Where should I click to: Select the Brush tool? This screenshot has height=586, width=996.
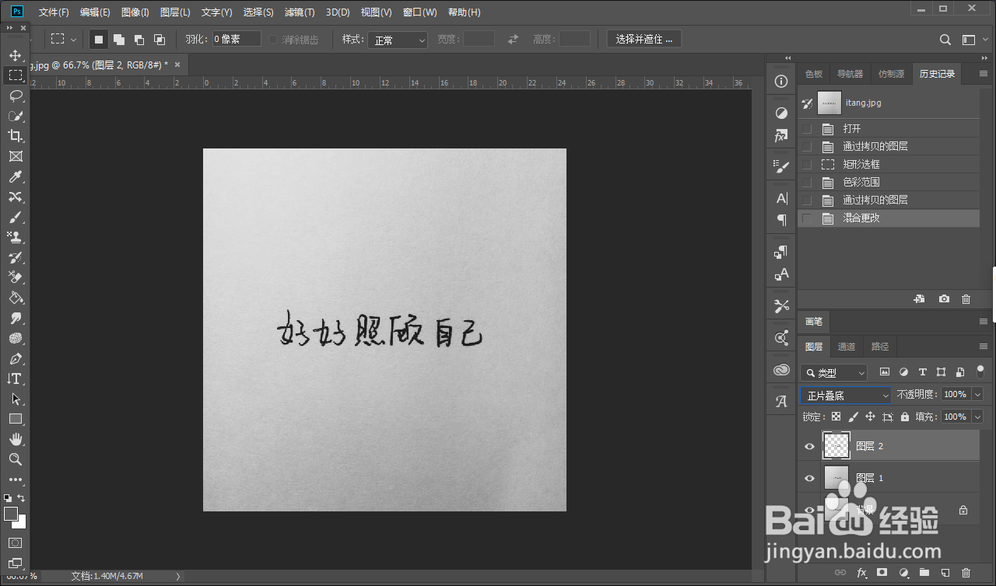click(x=15, y=217)
